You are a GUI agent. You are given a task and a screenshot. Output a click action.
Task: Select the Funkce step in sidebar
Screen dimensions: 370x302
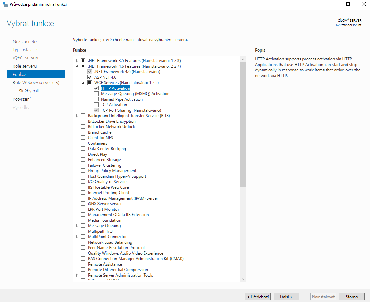point(36,74)
